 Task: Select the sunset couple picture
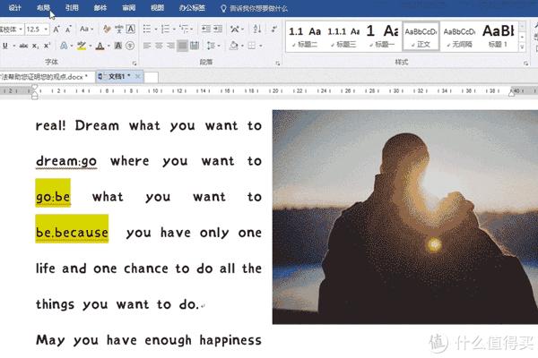[x=405, y=217]
